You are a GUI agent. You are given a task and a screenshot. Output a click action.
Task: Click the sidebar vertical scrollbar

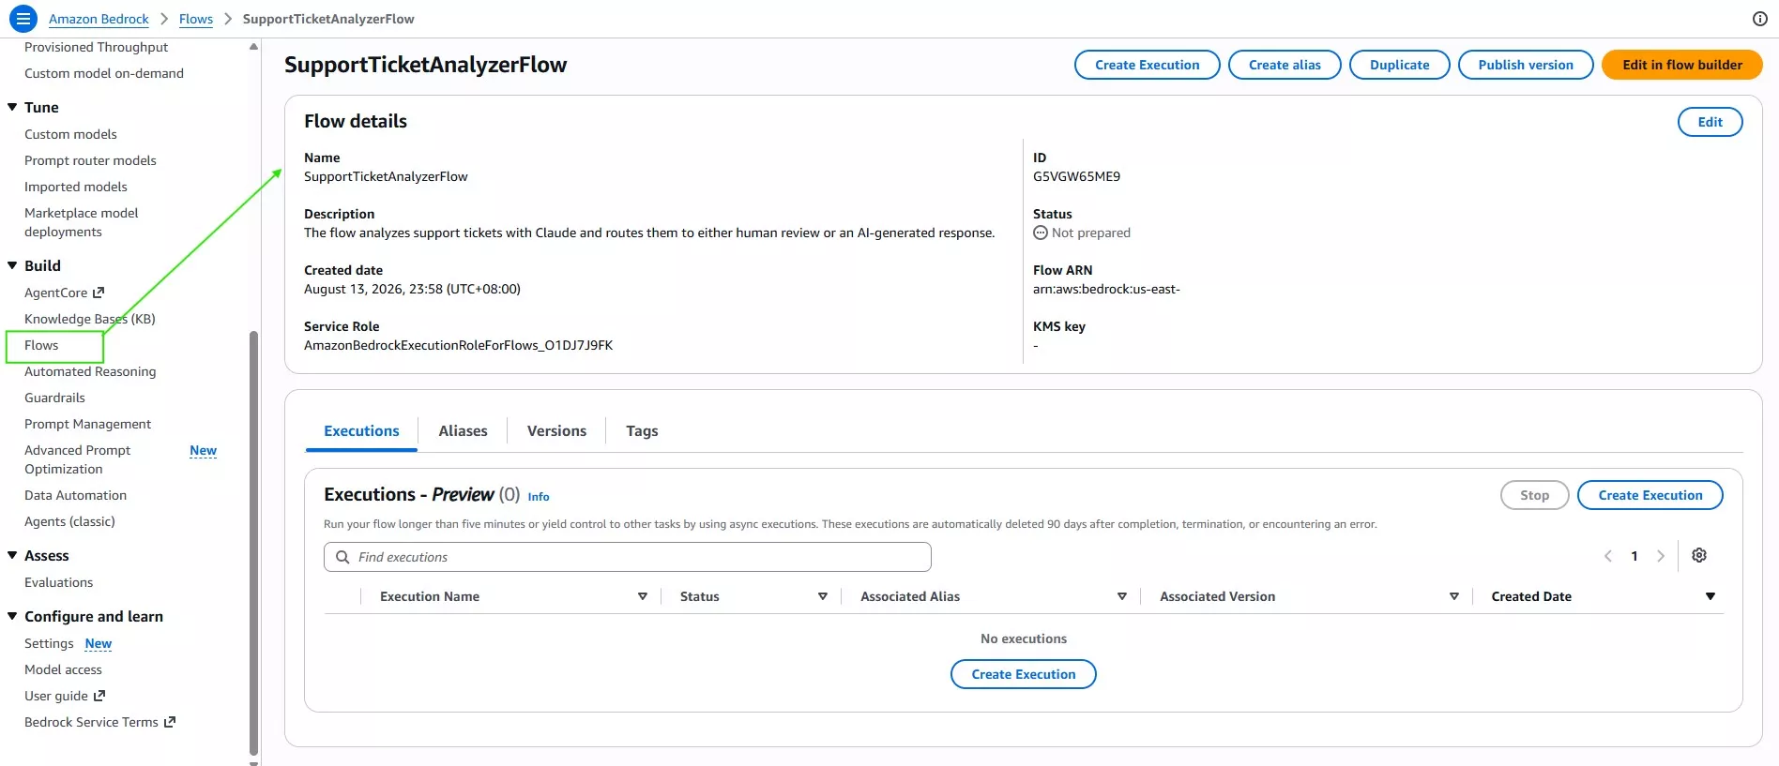[253, 542]
